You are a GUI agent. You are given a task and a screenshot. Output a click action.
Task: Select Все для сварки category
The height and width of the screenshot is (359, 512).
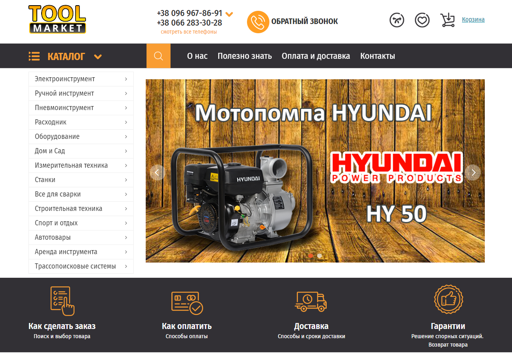pyautogui.click(x=81, y=194)
